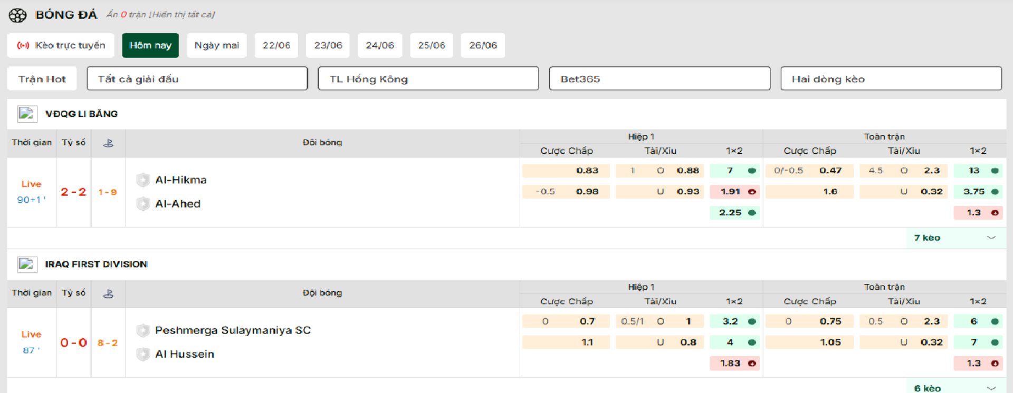This screenshot has width=1013, height=393.
Task: Click the red indicator beside Al-Hikma full-match 1.3
Action: (x=995, y=213)
